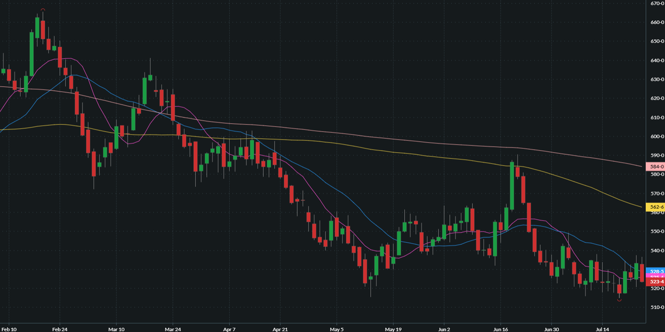Click the yellow 562-6 price tag
The height and width of the screenshot is (332, 665).
coord(655,207)
